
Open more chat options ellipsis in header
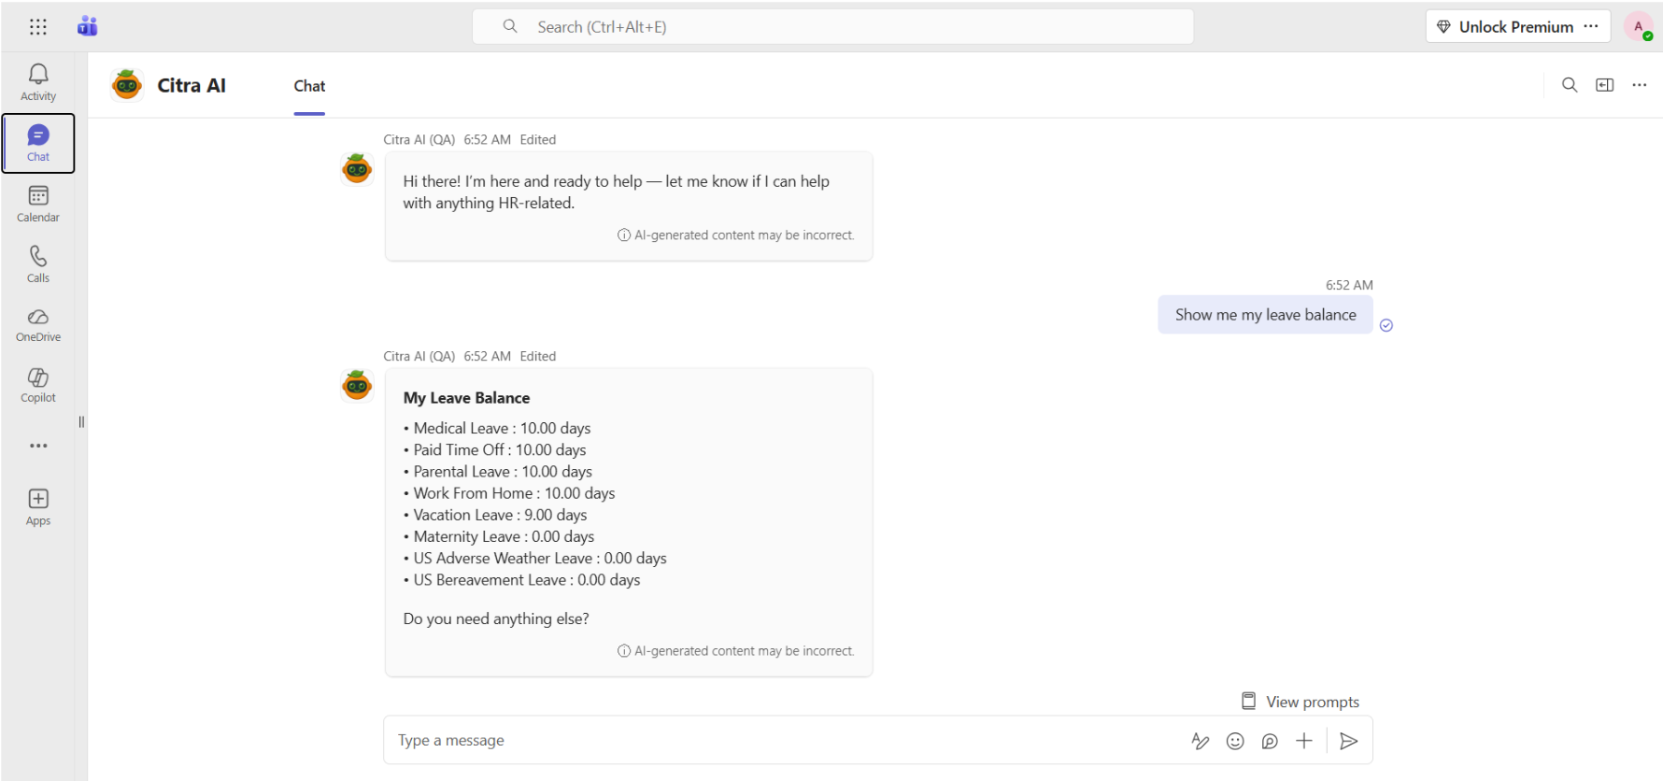(x=1640, y=85)
